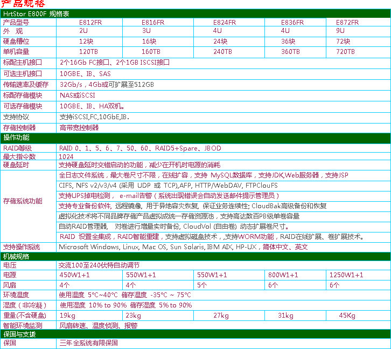
Task: Click the 操作功能 green section header
Action: [x=17, y=138]
